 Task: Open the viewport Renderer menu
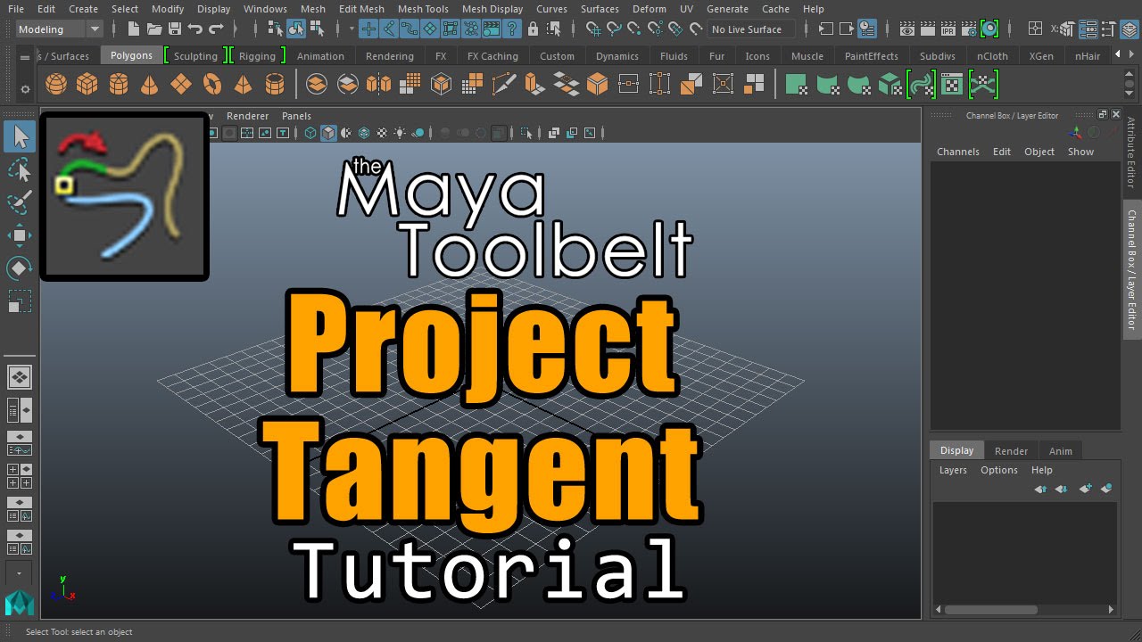pyautogui.click(x=247, y=116)
